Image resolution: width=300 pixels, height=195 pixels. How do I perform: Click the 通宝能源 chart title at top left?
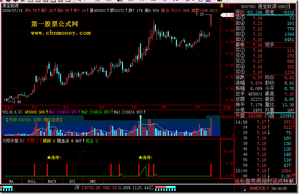click(10, 6)
